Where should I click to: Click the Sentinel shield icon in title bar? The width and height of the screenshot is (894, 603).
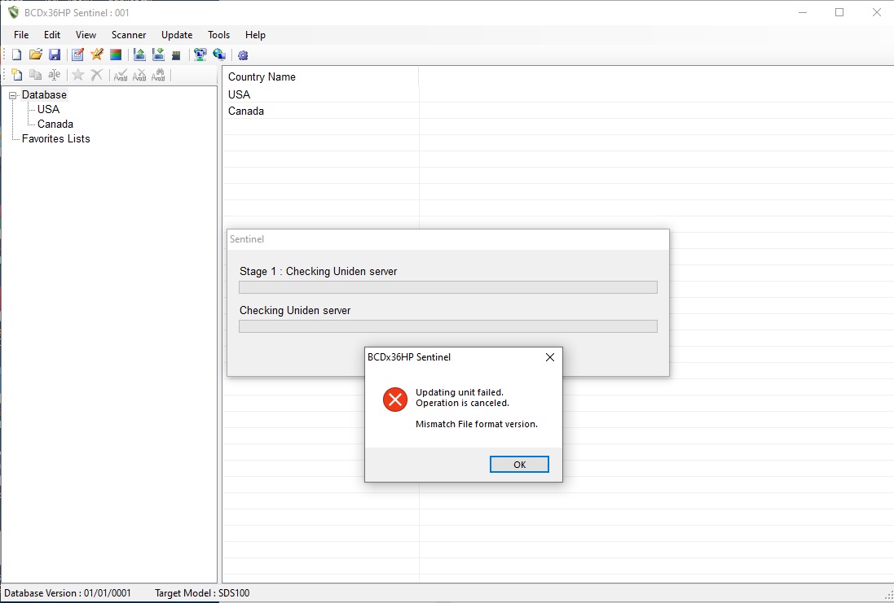point(13,12)
